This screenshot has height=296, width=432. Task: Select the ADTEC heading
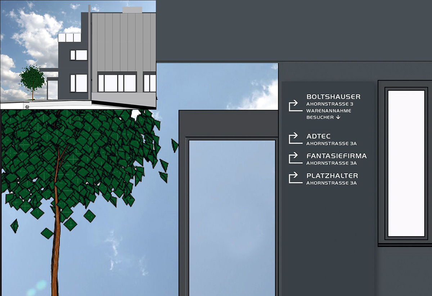[319, 136]
